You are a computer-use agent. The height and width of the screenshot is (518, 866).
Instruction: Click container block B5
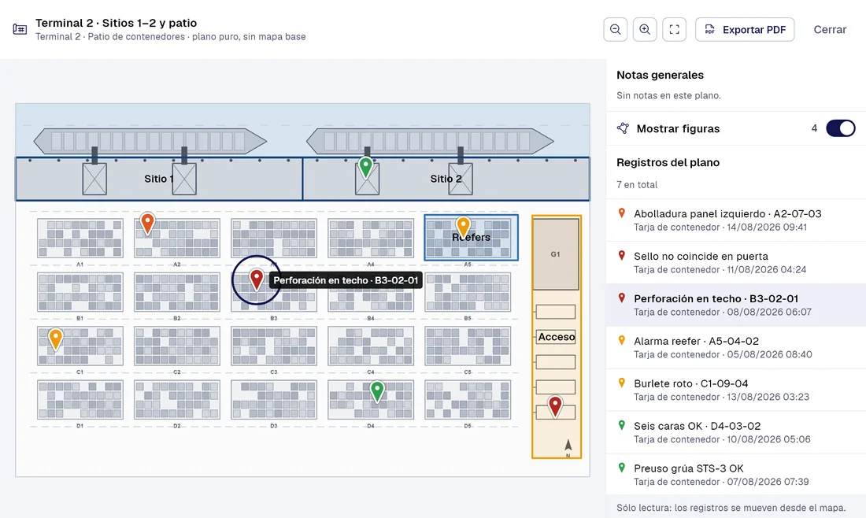click(468, 292)
